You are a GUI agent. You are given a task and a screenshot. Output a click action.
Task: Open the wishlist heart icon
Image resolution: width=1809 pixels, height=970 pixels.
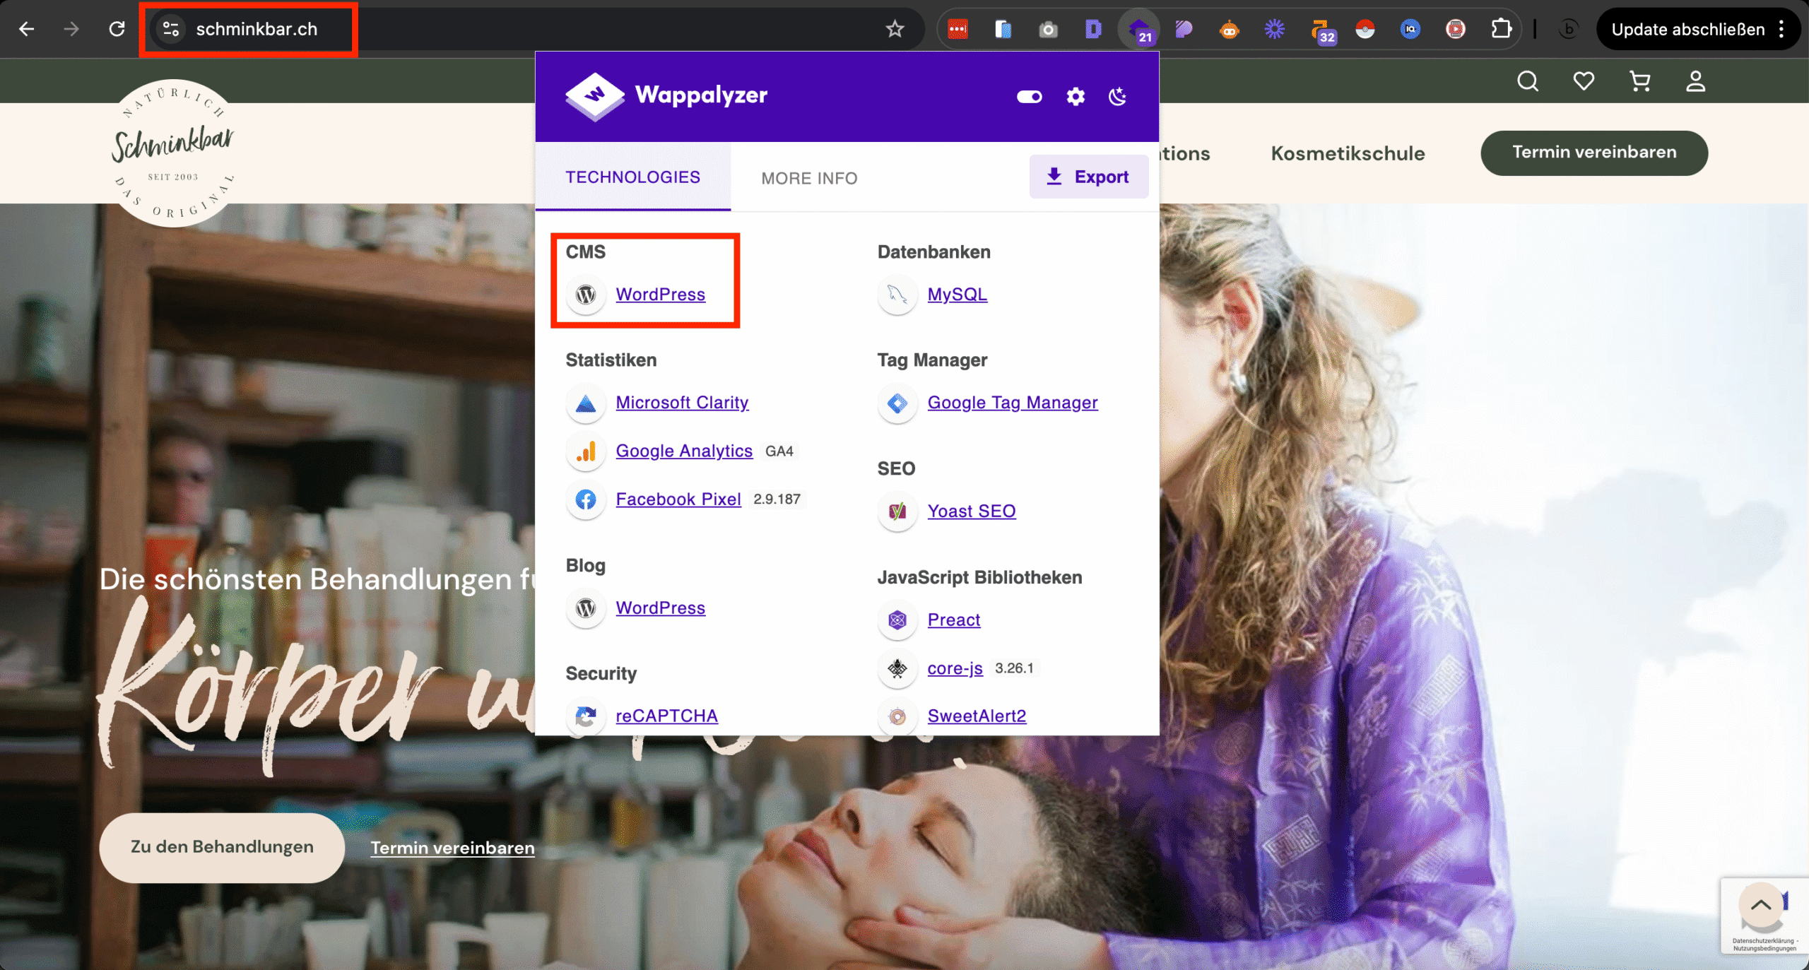(1584, 81)
